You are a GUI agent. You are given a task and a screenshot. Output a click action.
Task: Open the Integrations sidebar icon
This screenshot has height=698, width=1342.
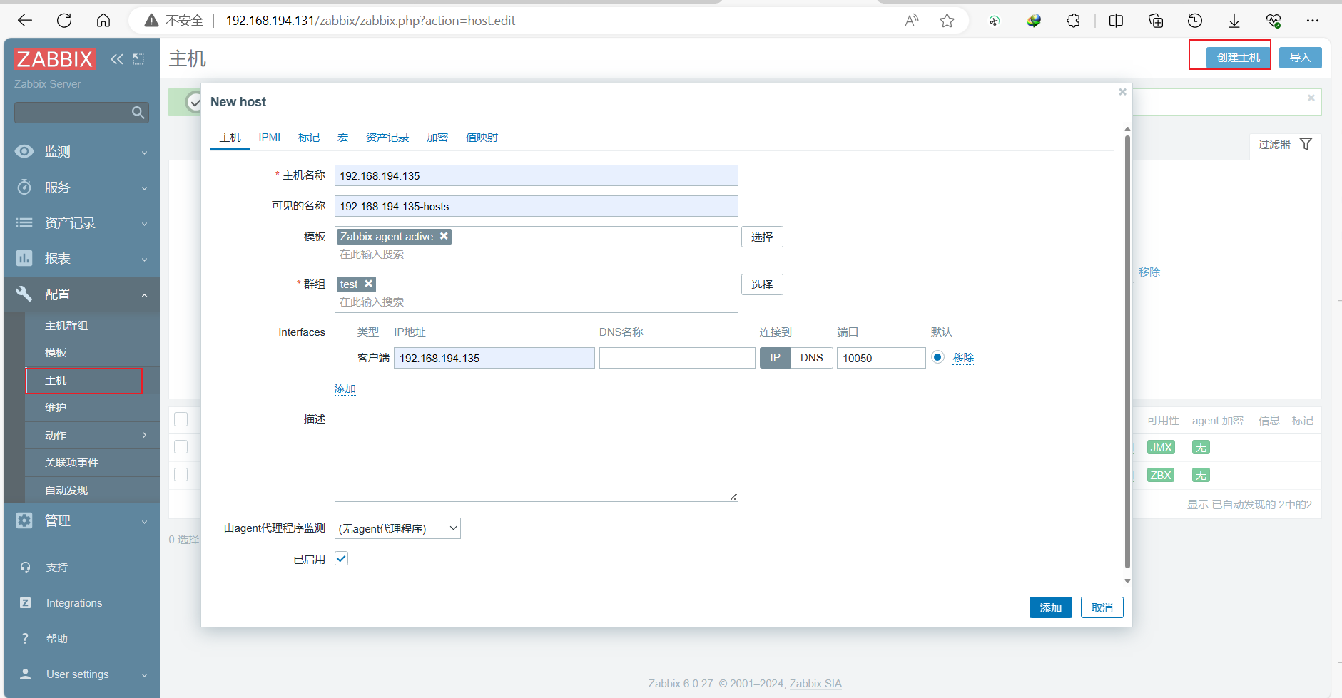[x=25, y=602]
